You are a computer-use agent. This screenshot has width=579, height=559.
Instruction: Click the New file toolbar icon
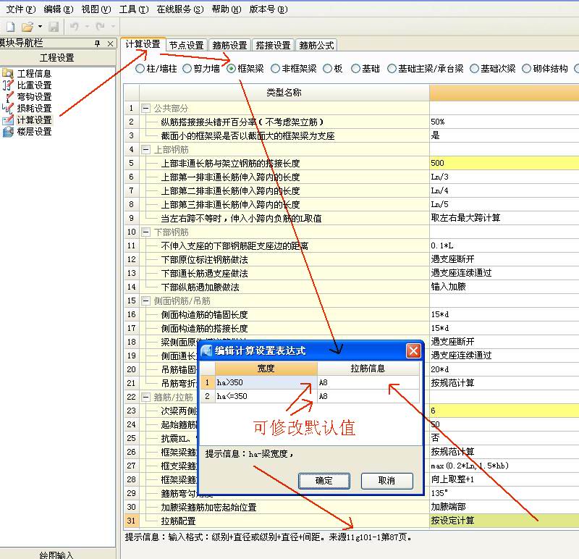tap(10, 27)
